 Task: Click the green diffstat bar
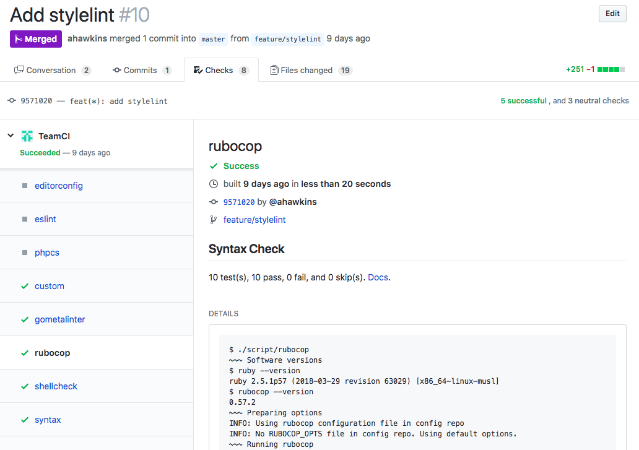[x=611, y=69]
